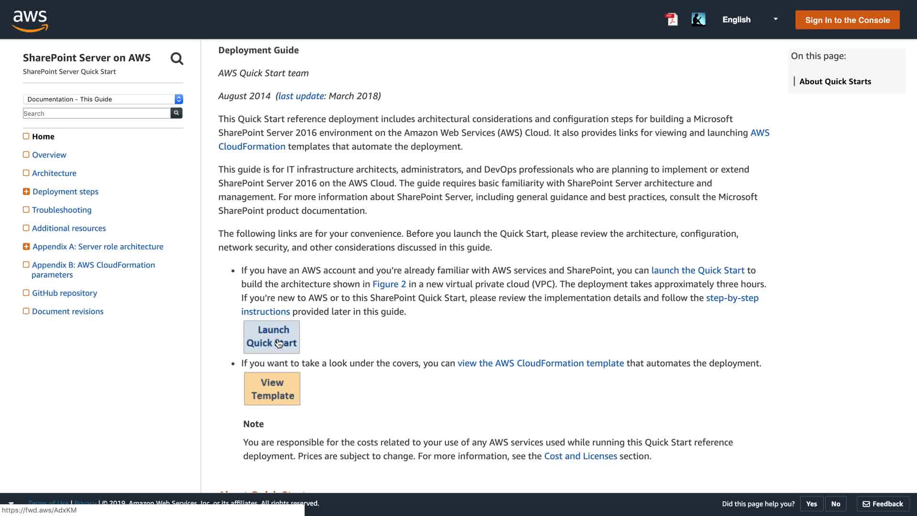Screen dimensions: 917x516
Task: Go to GitHub repository in sidebar
Action: pos(64,293)
